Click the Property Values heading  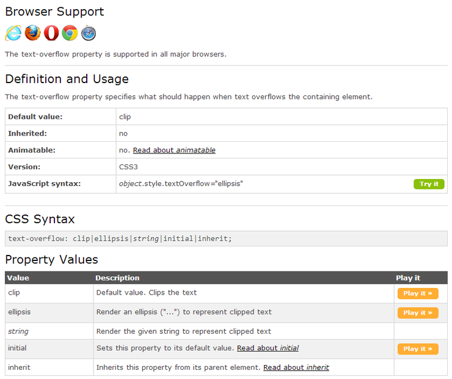(x=51, y=259)
